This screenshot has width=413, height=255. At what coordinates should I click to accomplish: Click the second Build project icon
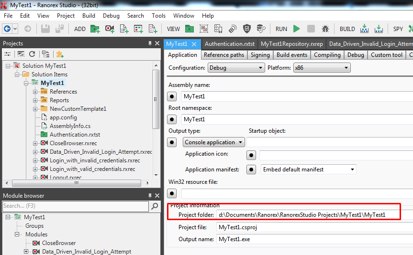tap(379, 29)
